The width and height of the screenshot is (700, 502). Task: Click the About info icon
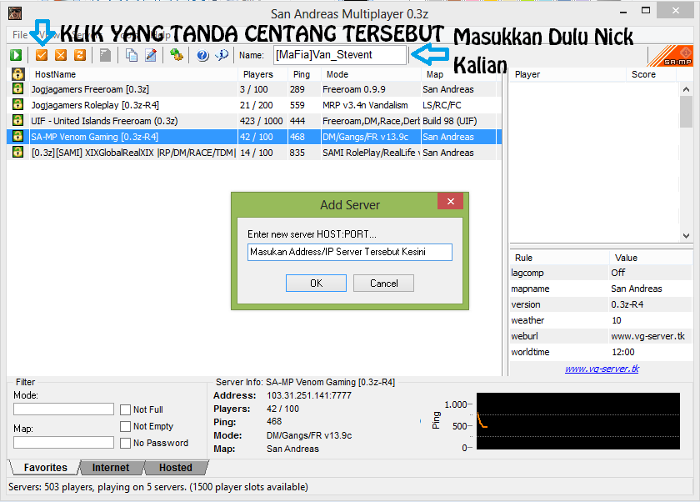coord(222,55)
